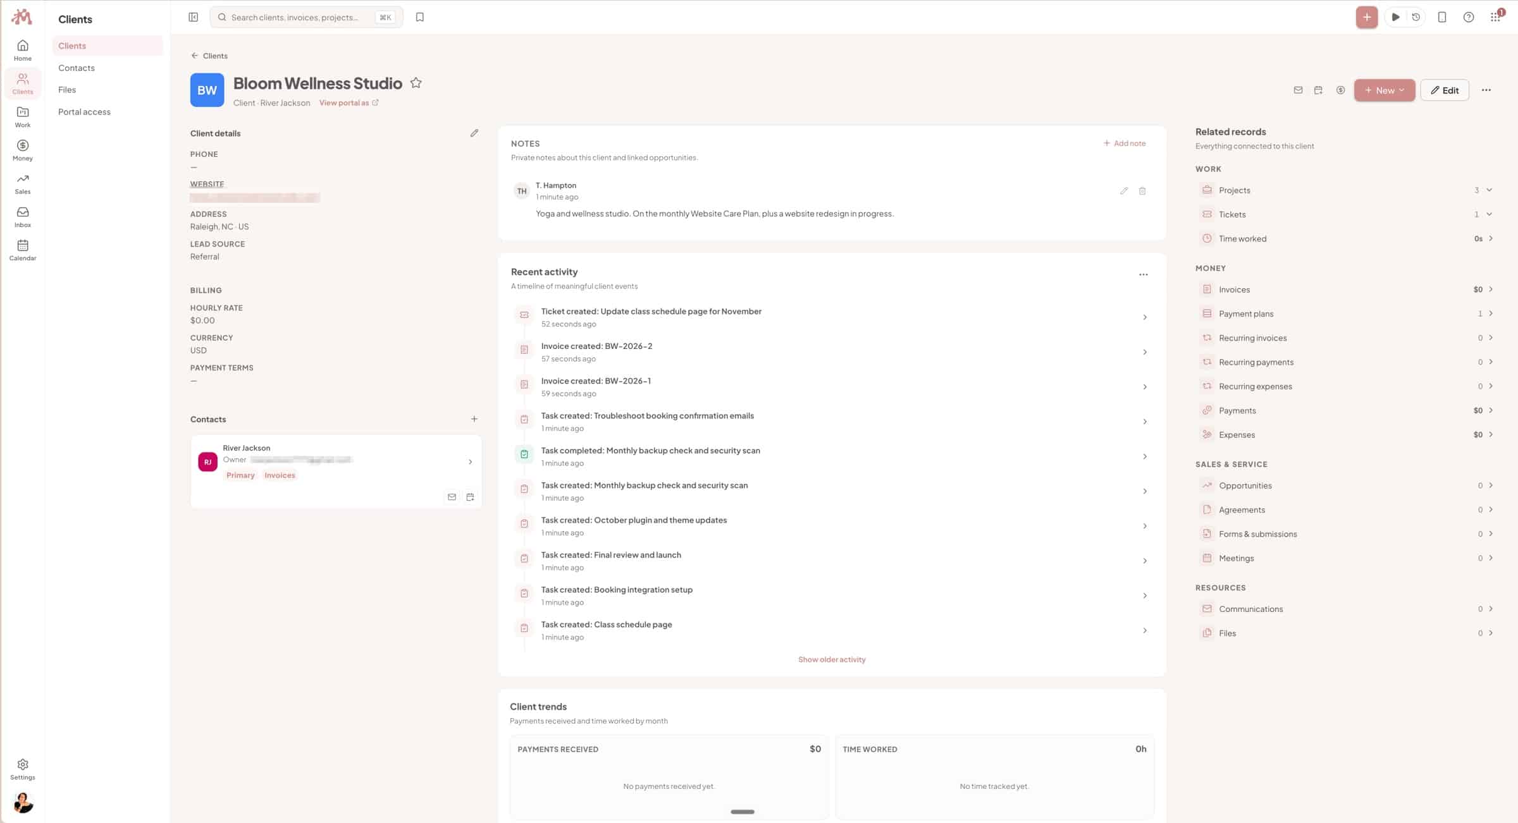Email River Jackson via the envelope icon
This screenshot has width=1518, height=823.
pos(452,497)
